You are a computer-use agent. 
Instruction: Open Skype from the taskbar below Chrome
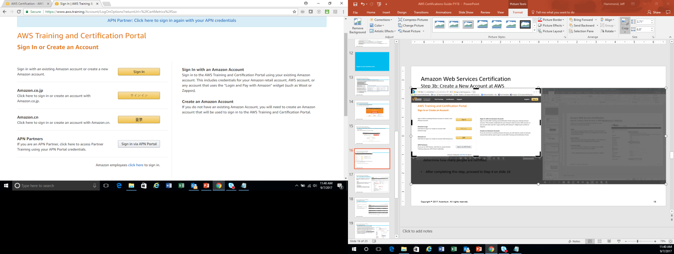(231, 186)
